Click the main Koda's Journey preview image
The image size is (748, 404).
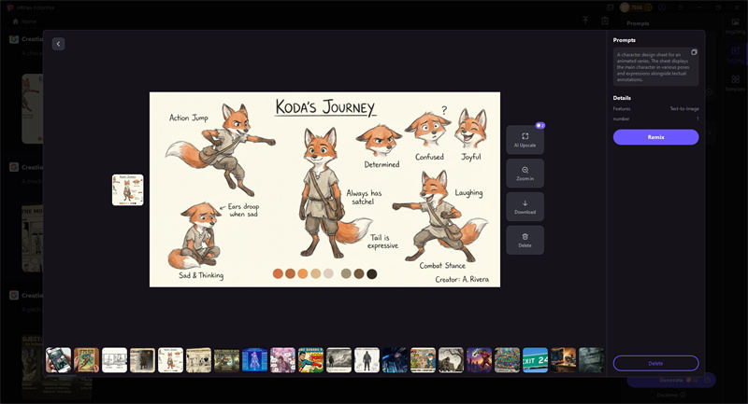[324, 189]
